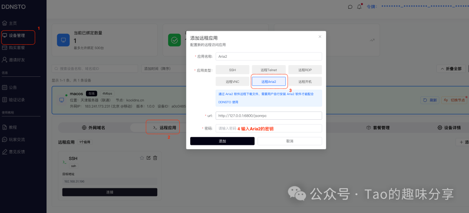
Task: Click the plus add button beside 远程应用
Action: (462, 142)
